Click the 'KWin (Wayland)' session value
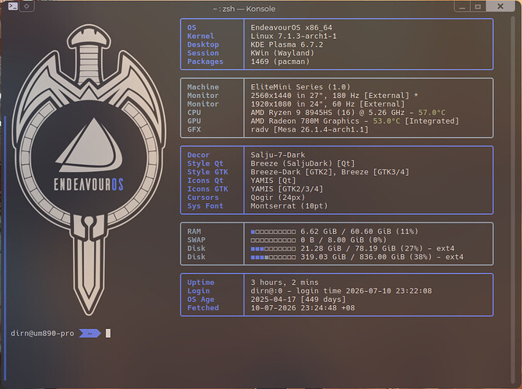The width and height of the screenshot is (522, 389). tap(282, 53)
